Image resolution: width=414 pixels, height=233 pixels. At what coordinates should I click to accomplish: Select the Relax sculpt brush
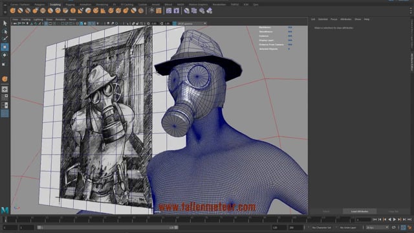[28, 11]
